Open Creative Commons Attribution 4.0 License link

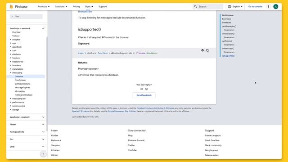pos(155,108)
